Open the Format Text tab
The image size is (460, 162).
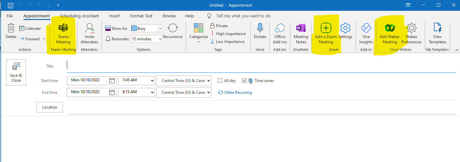[141, 16]
